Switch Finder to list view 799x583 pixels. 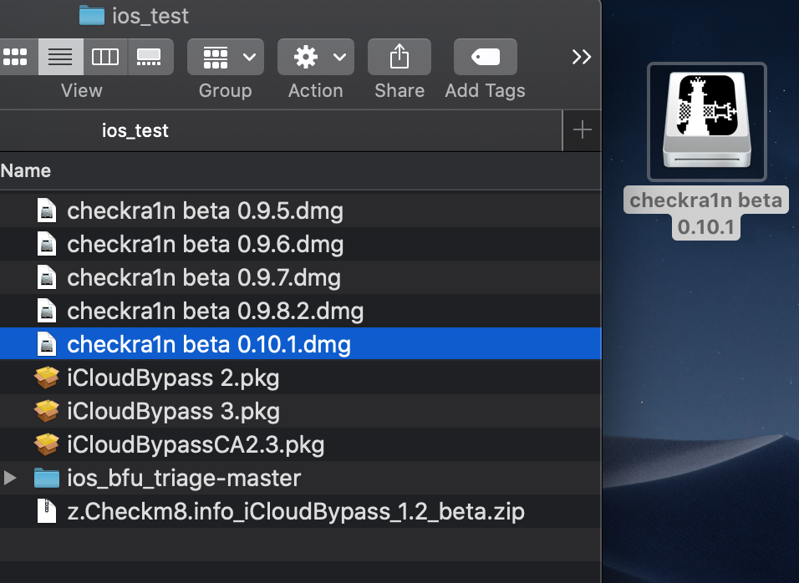pyautogui.click(x=61, y=57)
